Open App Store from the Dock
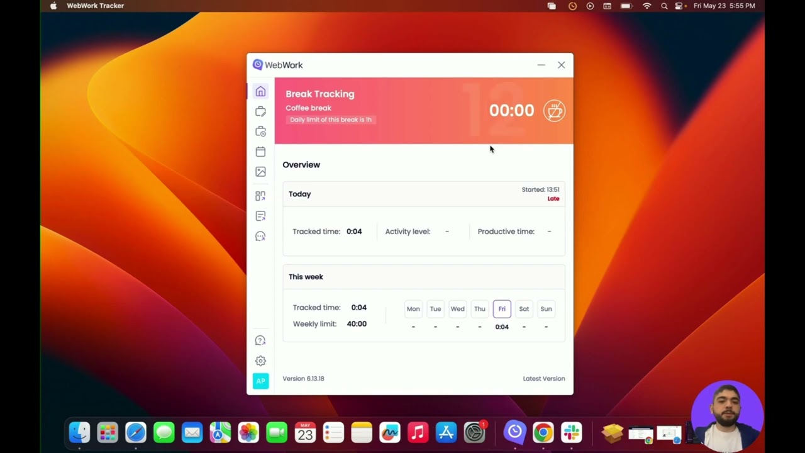Screen dimensions: 805x453 point(447,432)
